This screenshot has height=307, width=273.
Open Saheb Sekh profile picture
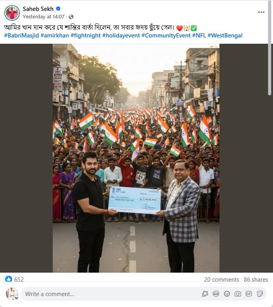pyautogui.click(x=12, y=13)
